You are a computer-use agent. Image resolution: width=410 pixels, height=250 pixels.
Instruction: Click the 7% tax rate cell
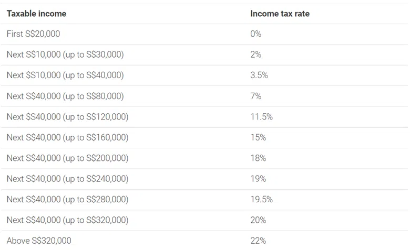pyautogui.click(x=256, y=96)
